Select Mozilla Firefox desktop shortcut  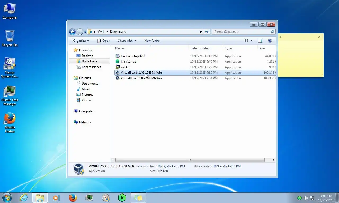pyautogui.click(x=10, y=123)
